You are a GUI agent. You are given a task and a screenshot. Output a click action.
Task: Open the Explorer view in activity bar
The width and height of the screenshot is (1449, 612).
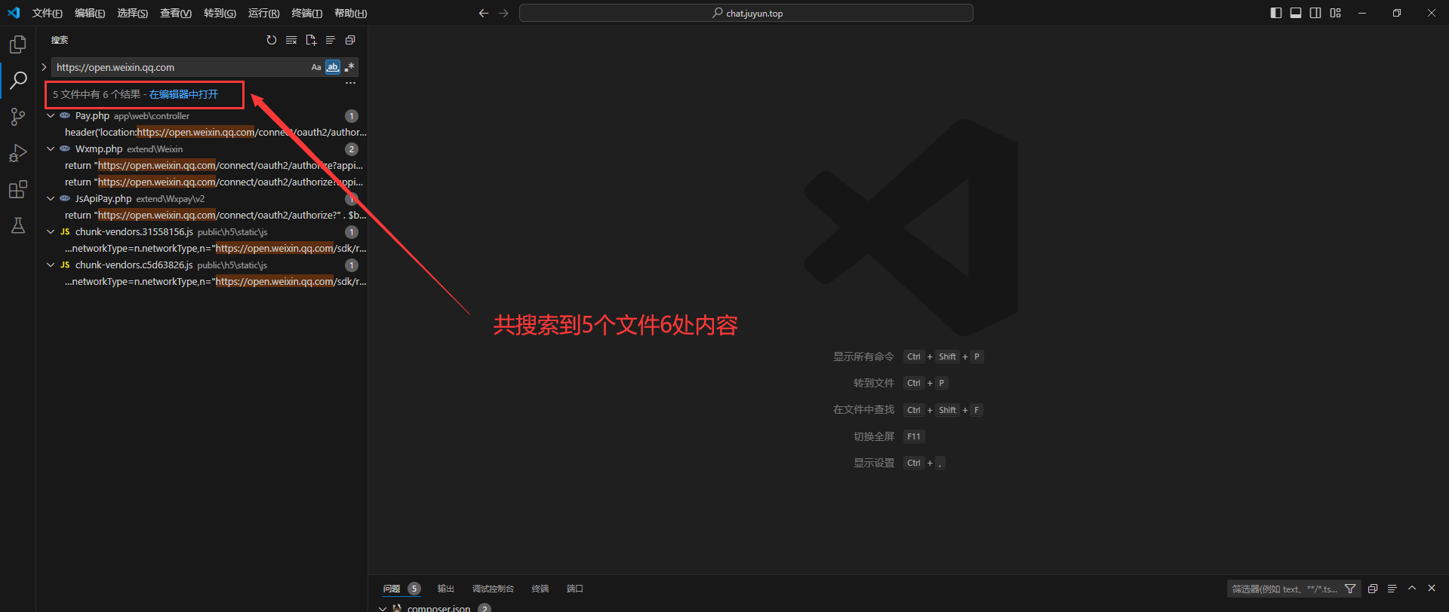click(18, 44)
